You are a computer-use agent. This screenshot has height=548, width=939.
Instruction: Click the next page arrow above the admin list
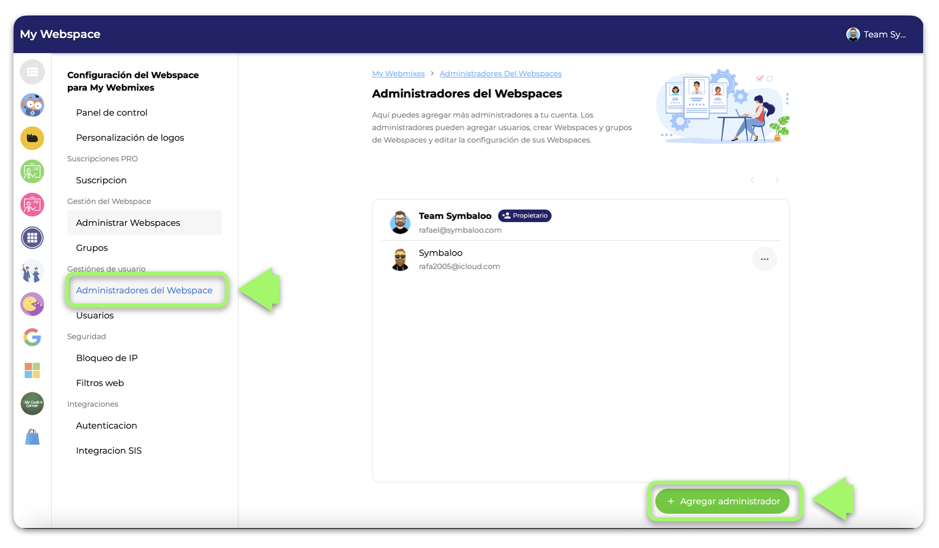pos(777,180)
